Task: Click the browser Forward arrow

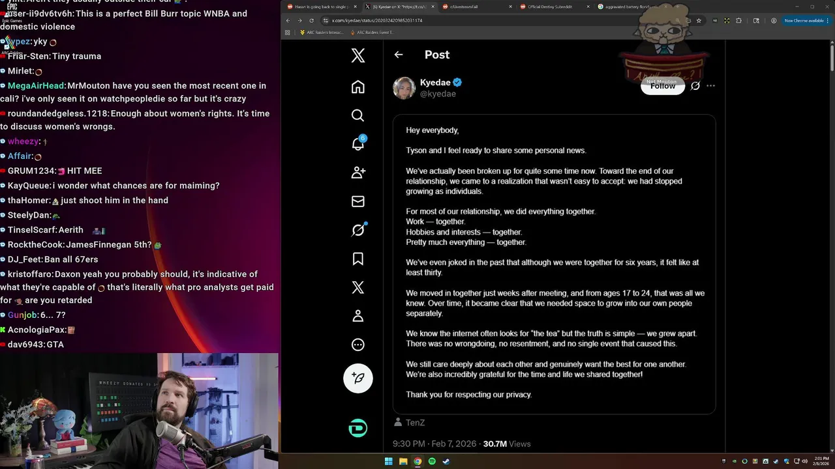Action: (300, 20)
